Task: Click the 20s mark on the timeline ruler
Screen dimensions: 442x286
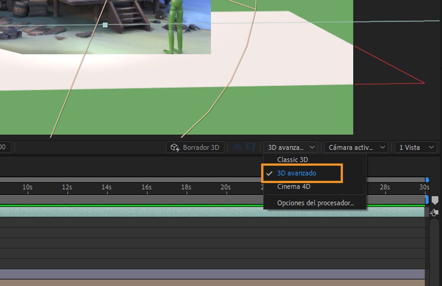Action: tap(225, 187)
